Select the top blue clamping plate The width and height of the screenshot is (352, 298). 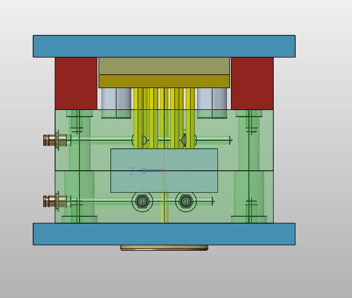(164, 46)
